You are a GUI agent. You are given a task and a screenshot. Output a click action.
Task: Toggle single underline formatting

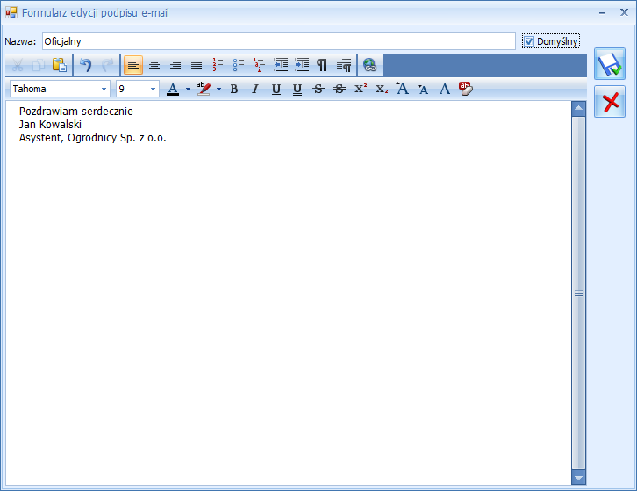click(x=276, y=89)
